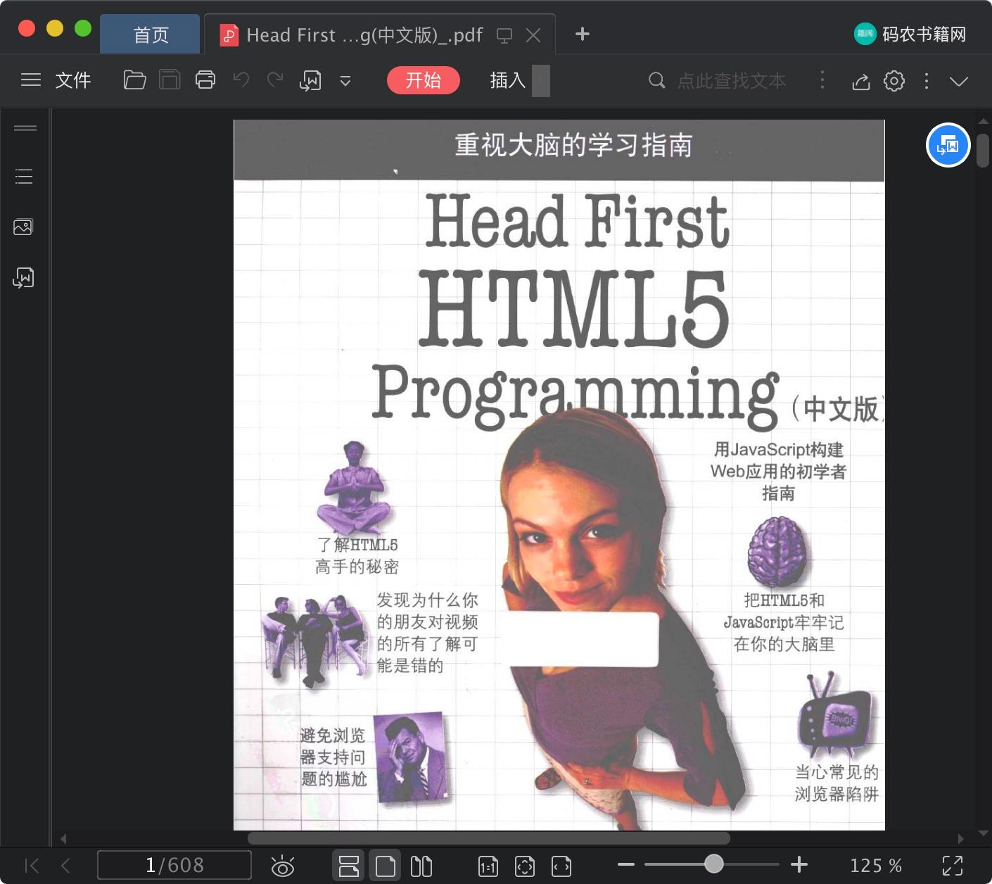The width and height of the screenshot is (992, 884).
Task: Click the 码农书籍网 account label
Action: 924,34
